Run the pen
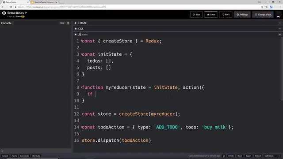Image resolution: width=283 pixels, height=159 pixels. click(196, 15)
